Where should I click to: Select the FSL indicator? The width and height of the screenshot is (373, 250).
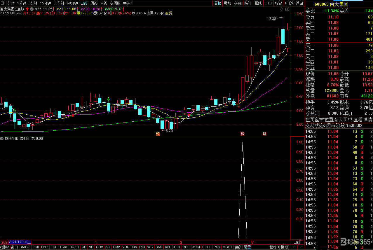pyautogui.click(x=54, y=247)
